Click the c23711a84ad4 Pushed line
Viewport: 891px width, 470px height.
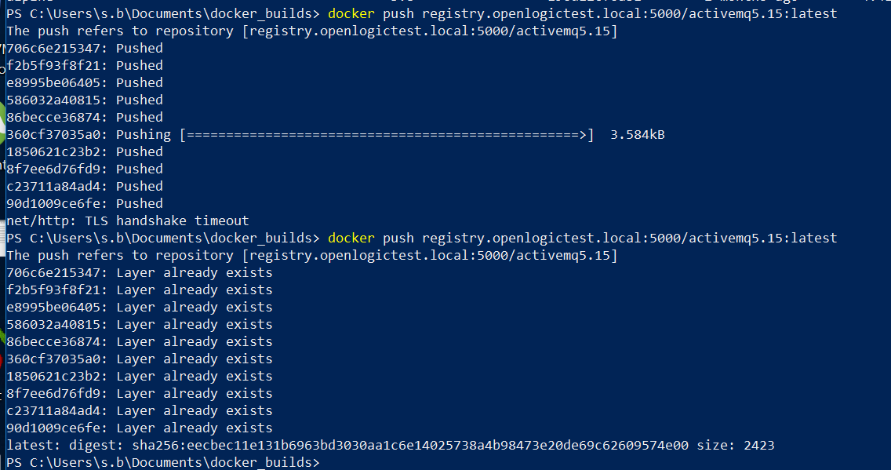pos(85,187)
